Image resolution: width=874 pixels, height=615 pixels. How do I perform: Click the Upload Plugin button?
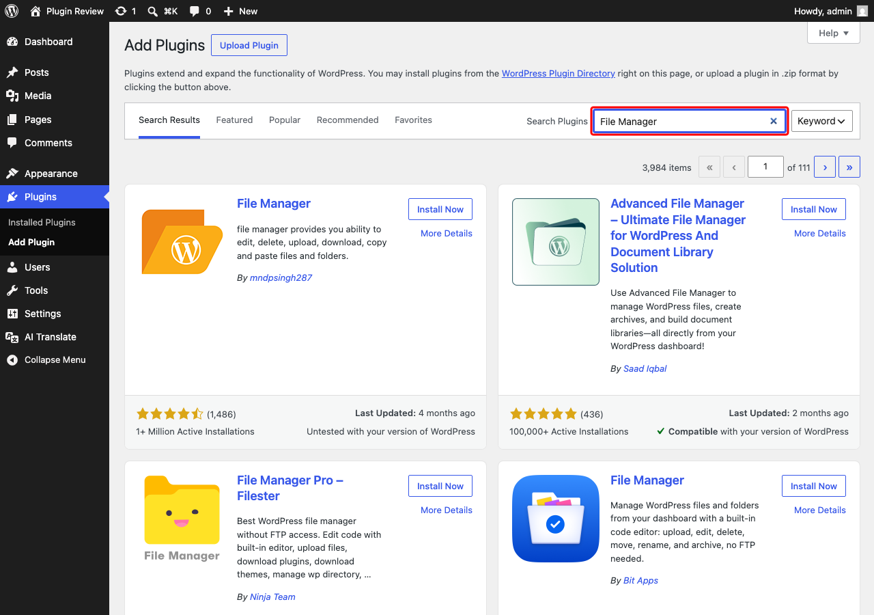[x=249, y=45]
